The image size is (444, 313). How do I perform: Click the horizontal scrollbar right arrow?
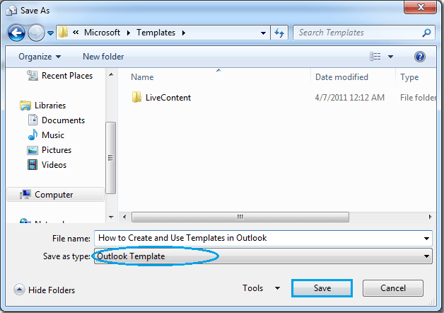click(430, 217)
